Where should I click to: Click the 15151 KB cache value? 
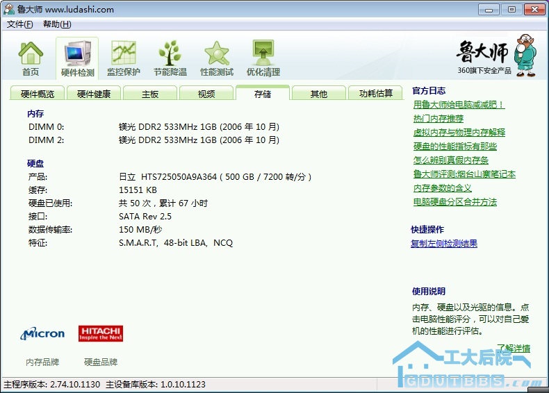[x=138, y=190]
